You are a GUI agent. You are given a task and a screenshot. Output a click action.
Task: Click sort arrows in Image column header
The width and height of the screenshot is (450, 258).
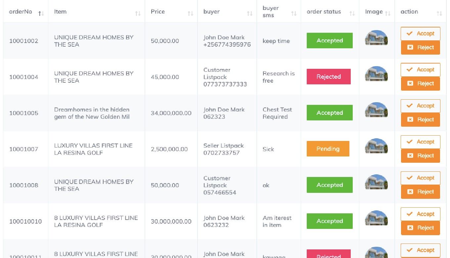click(388, 14)
